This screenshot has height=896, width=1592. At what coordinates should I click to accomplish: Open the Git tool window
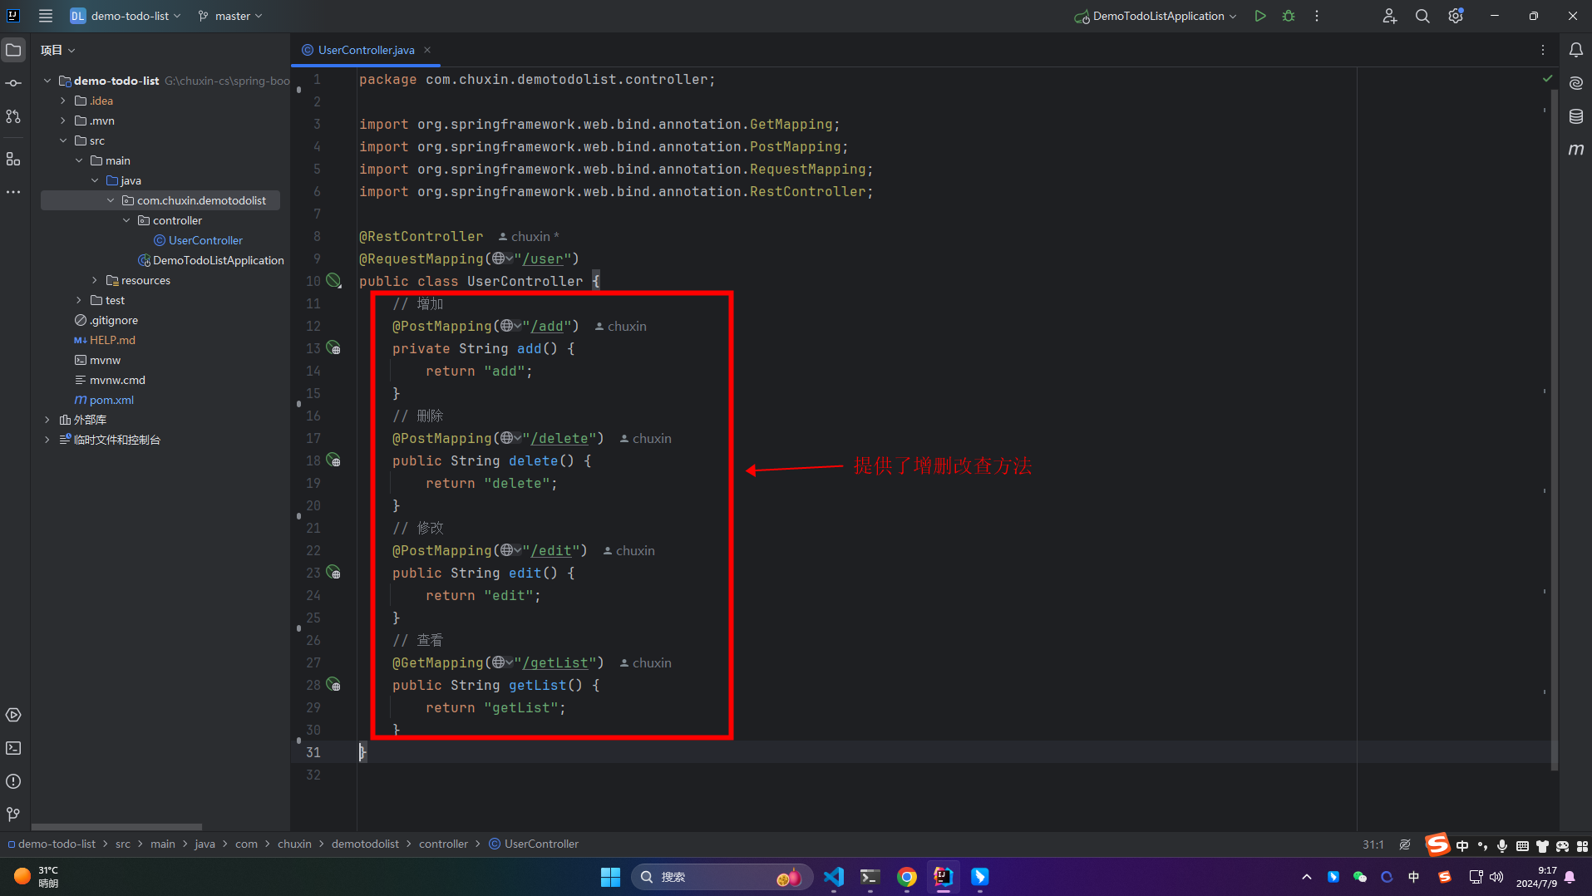pos(13,815)
